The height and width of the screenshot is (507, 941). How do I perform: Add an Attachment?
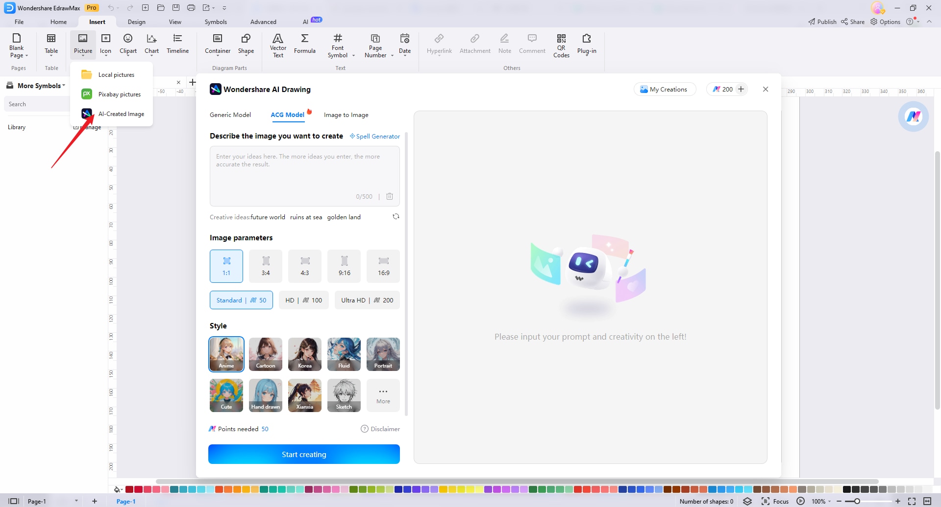coord(475,44)
